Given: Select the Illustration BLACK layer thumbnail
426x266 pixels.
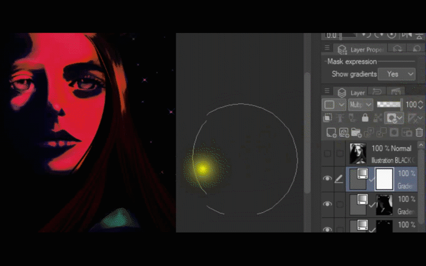Looking at the screenshot, I should point(358,154).
